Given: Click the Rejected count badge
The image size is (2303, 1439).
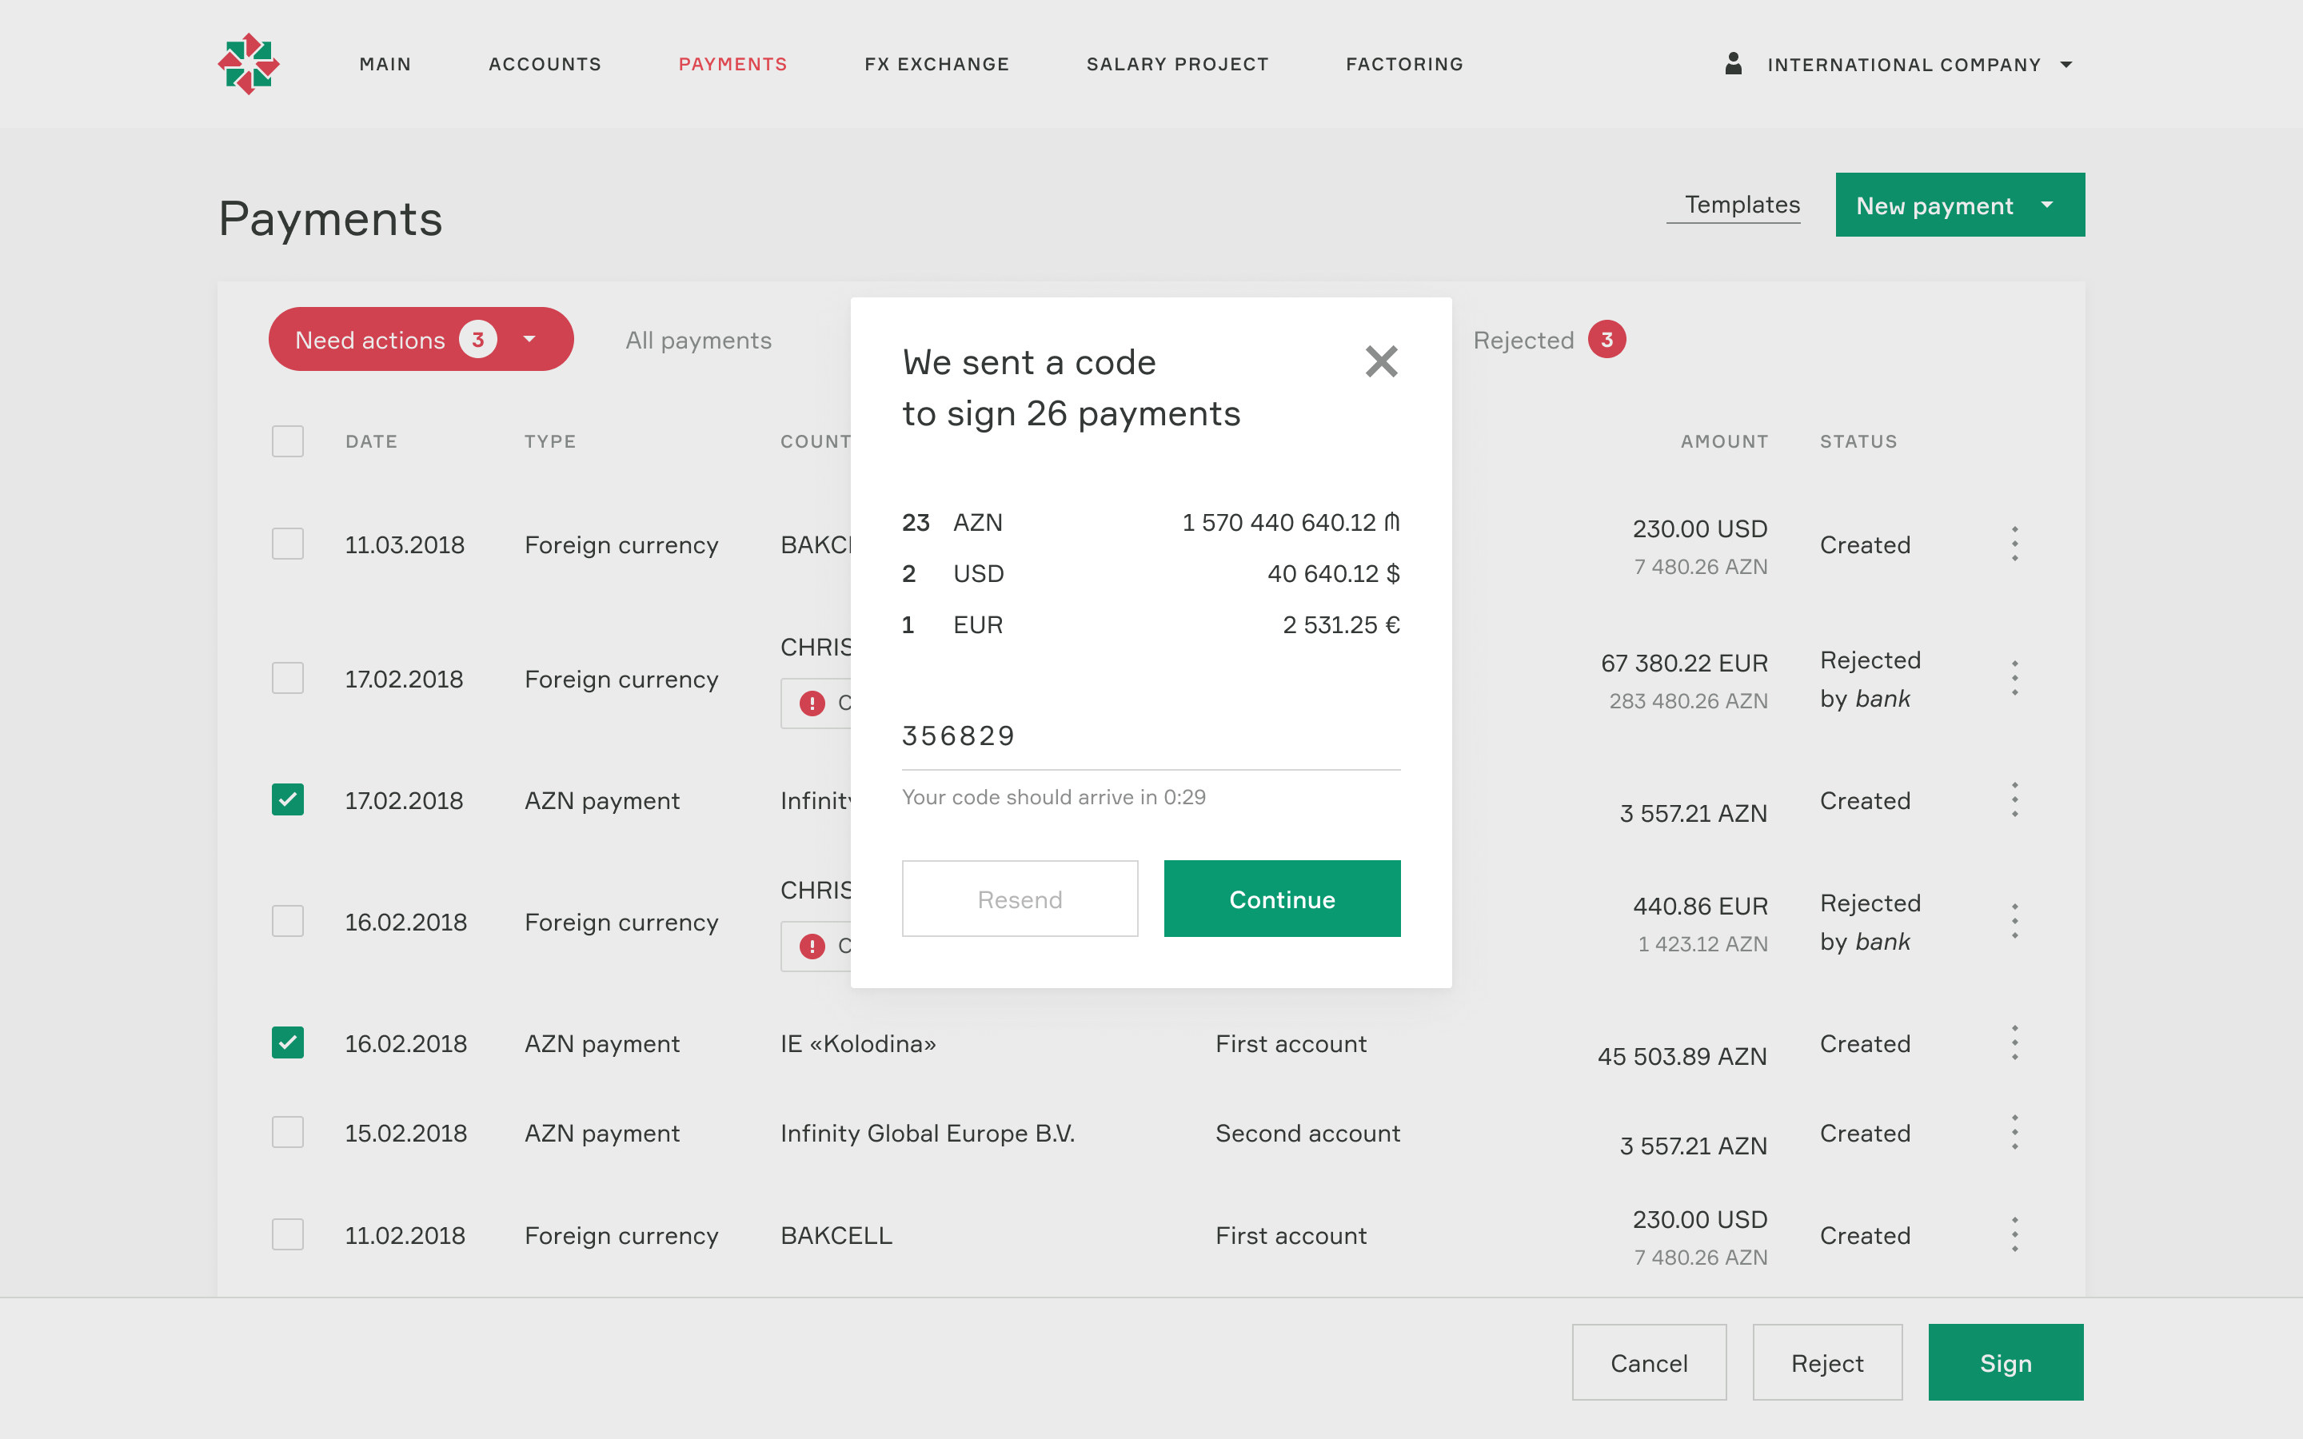Looking at the screenshot, I should tap(1607, 340).
